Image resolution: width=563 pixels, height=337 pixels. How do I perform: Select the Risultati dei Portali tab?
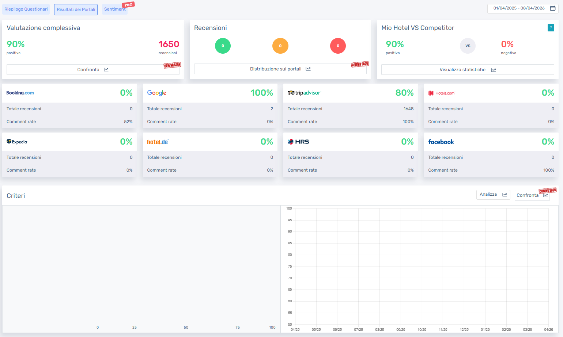[x=76, y=9]
